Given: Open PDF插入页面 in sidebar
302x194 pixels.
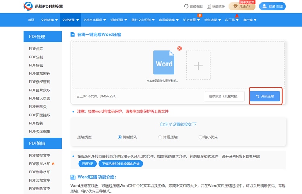Looking at the screenshot, I should pos(40,98).
